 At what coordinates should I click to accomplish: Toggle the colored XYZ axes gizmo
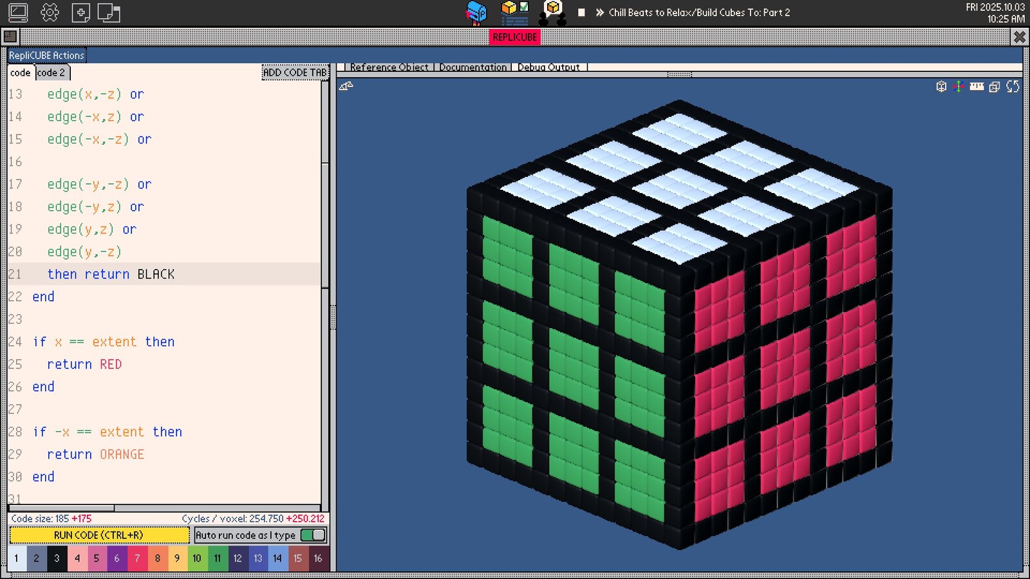[959, 86]
